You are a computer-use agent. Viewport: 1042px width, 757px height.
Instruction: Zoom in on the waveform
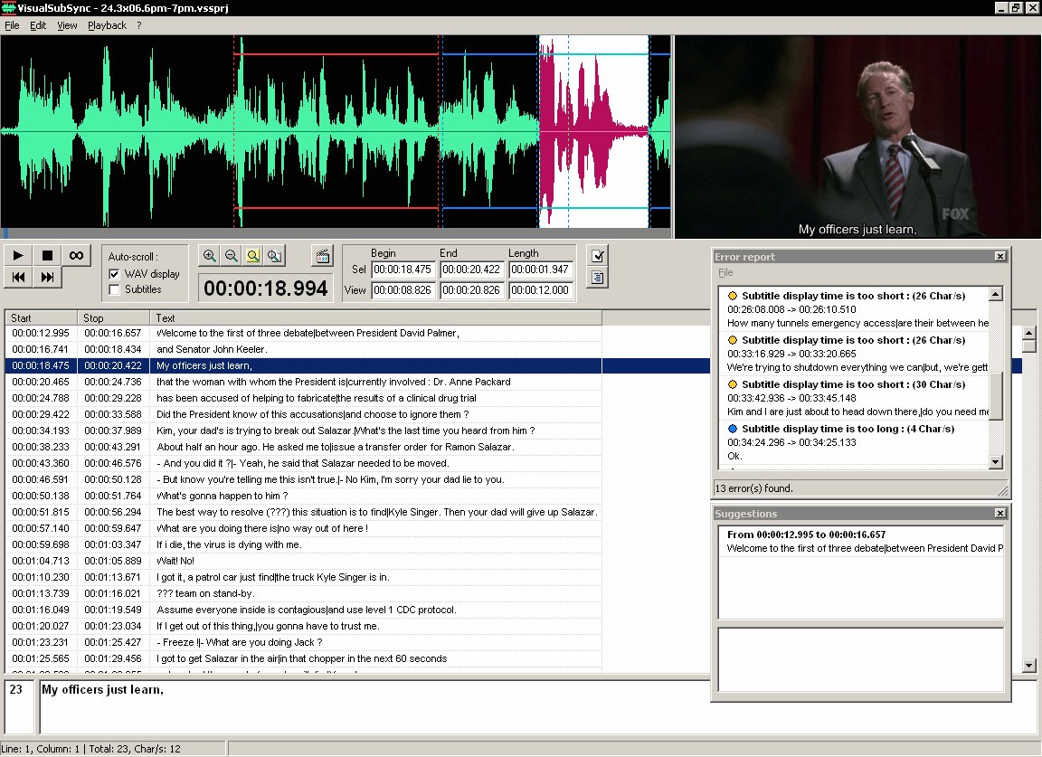210,255
